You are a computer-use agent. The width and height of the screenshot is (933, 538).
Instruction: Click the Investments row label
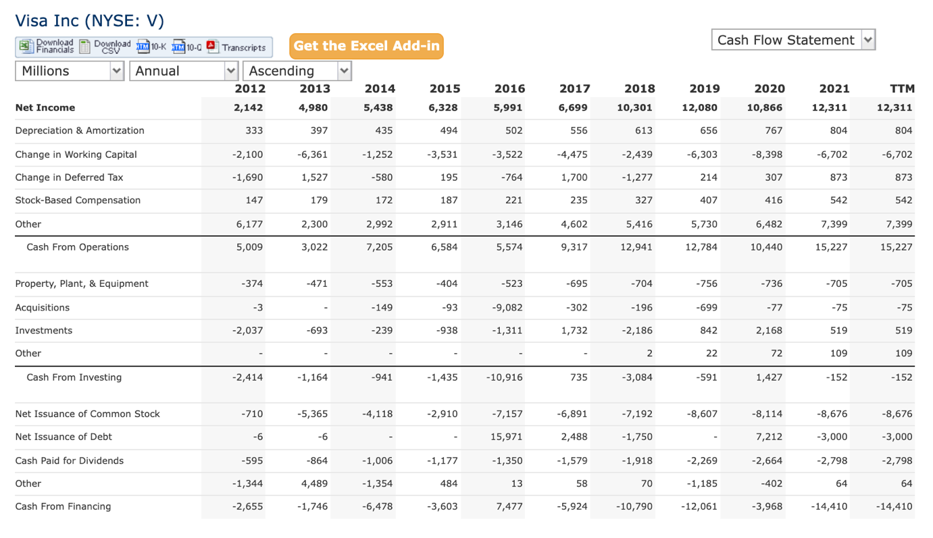pyautogui.click(x=43, y=331)
